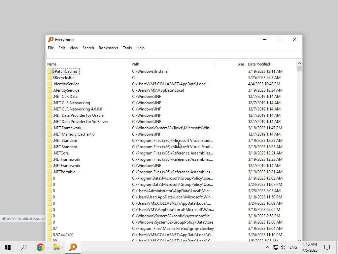Open the taskbar clock and date
The image size is (338, 254).
310,247
